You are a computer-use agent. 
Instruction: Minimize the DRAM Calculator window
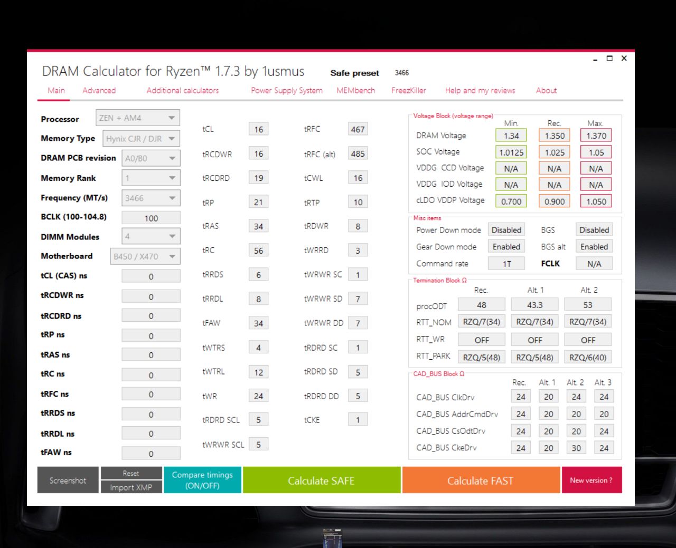point(595,59)
